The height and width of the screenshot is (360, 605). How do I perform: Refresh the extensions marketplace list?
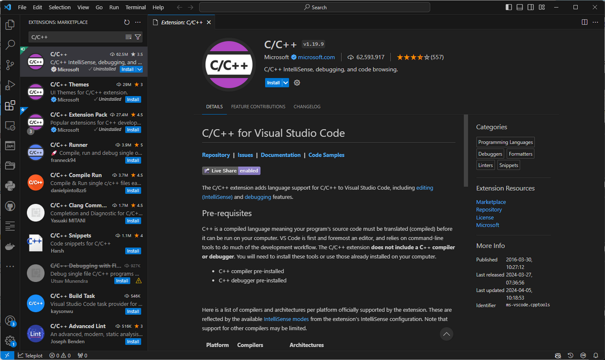127,22
